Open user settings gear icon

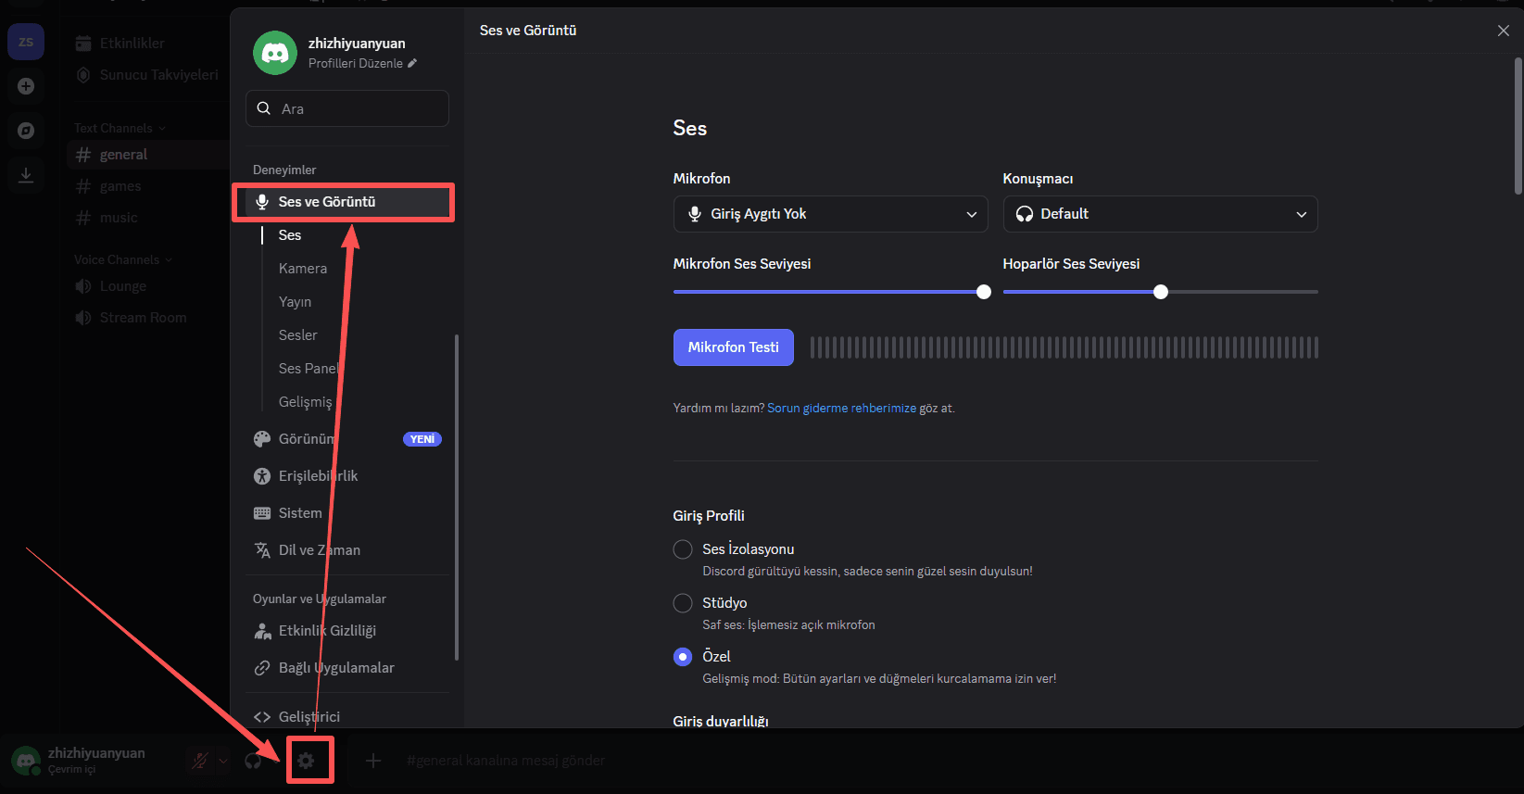(306, 761)
